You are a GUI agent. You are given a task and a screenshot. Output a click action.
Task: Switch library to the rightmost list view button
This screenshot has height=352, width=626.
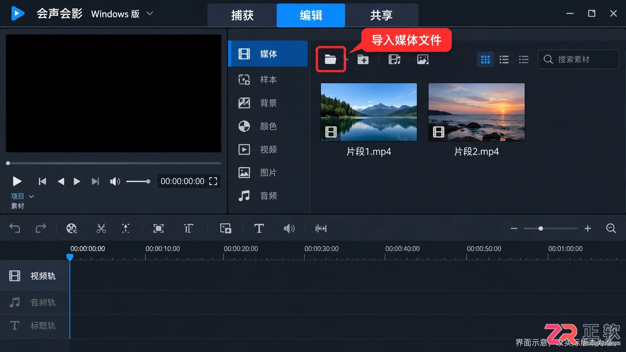pos(524,60)
